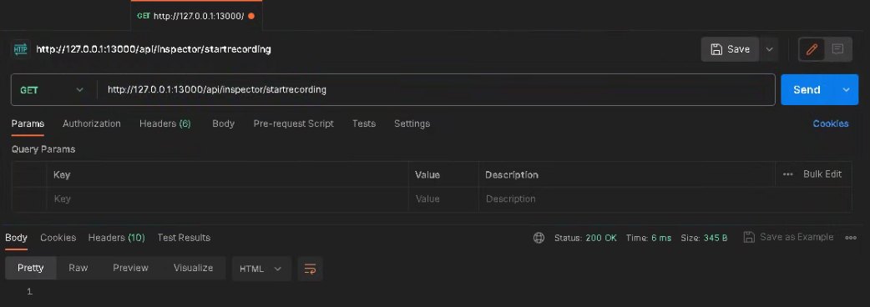This screenshot has width=870, height=307.
Task: Click the HTTP request icon beside the title
Action: pyautogui.click(x=20, y=49)
